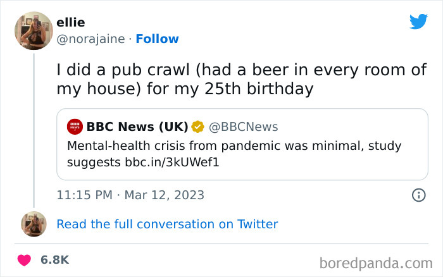Click the main tweet text about the pub crawl
The image size is (443, 277).
tap(241, 79)
